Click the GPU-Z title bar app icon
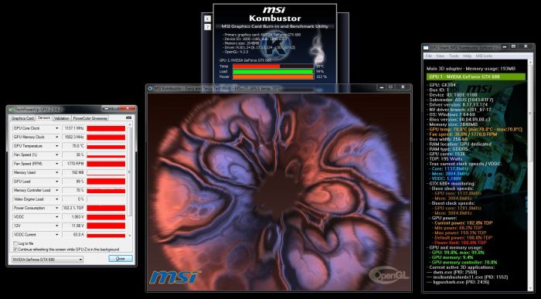 click(11, 109)
